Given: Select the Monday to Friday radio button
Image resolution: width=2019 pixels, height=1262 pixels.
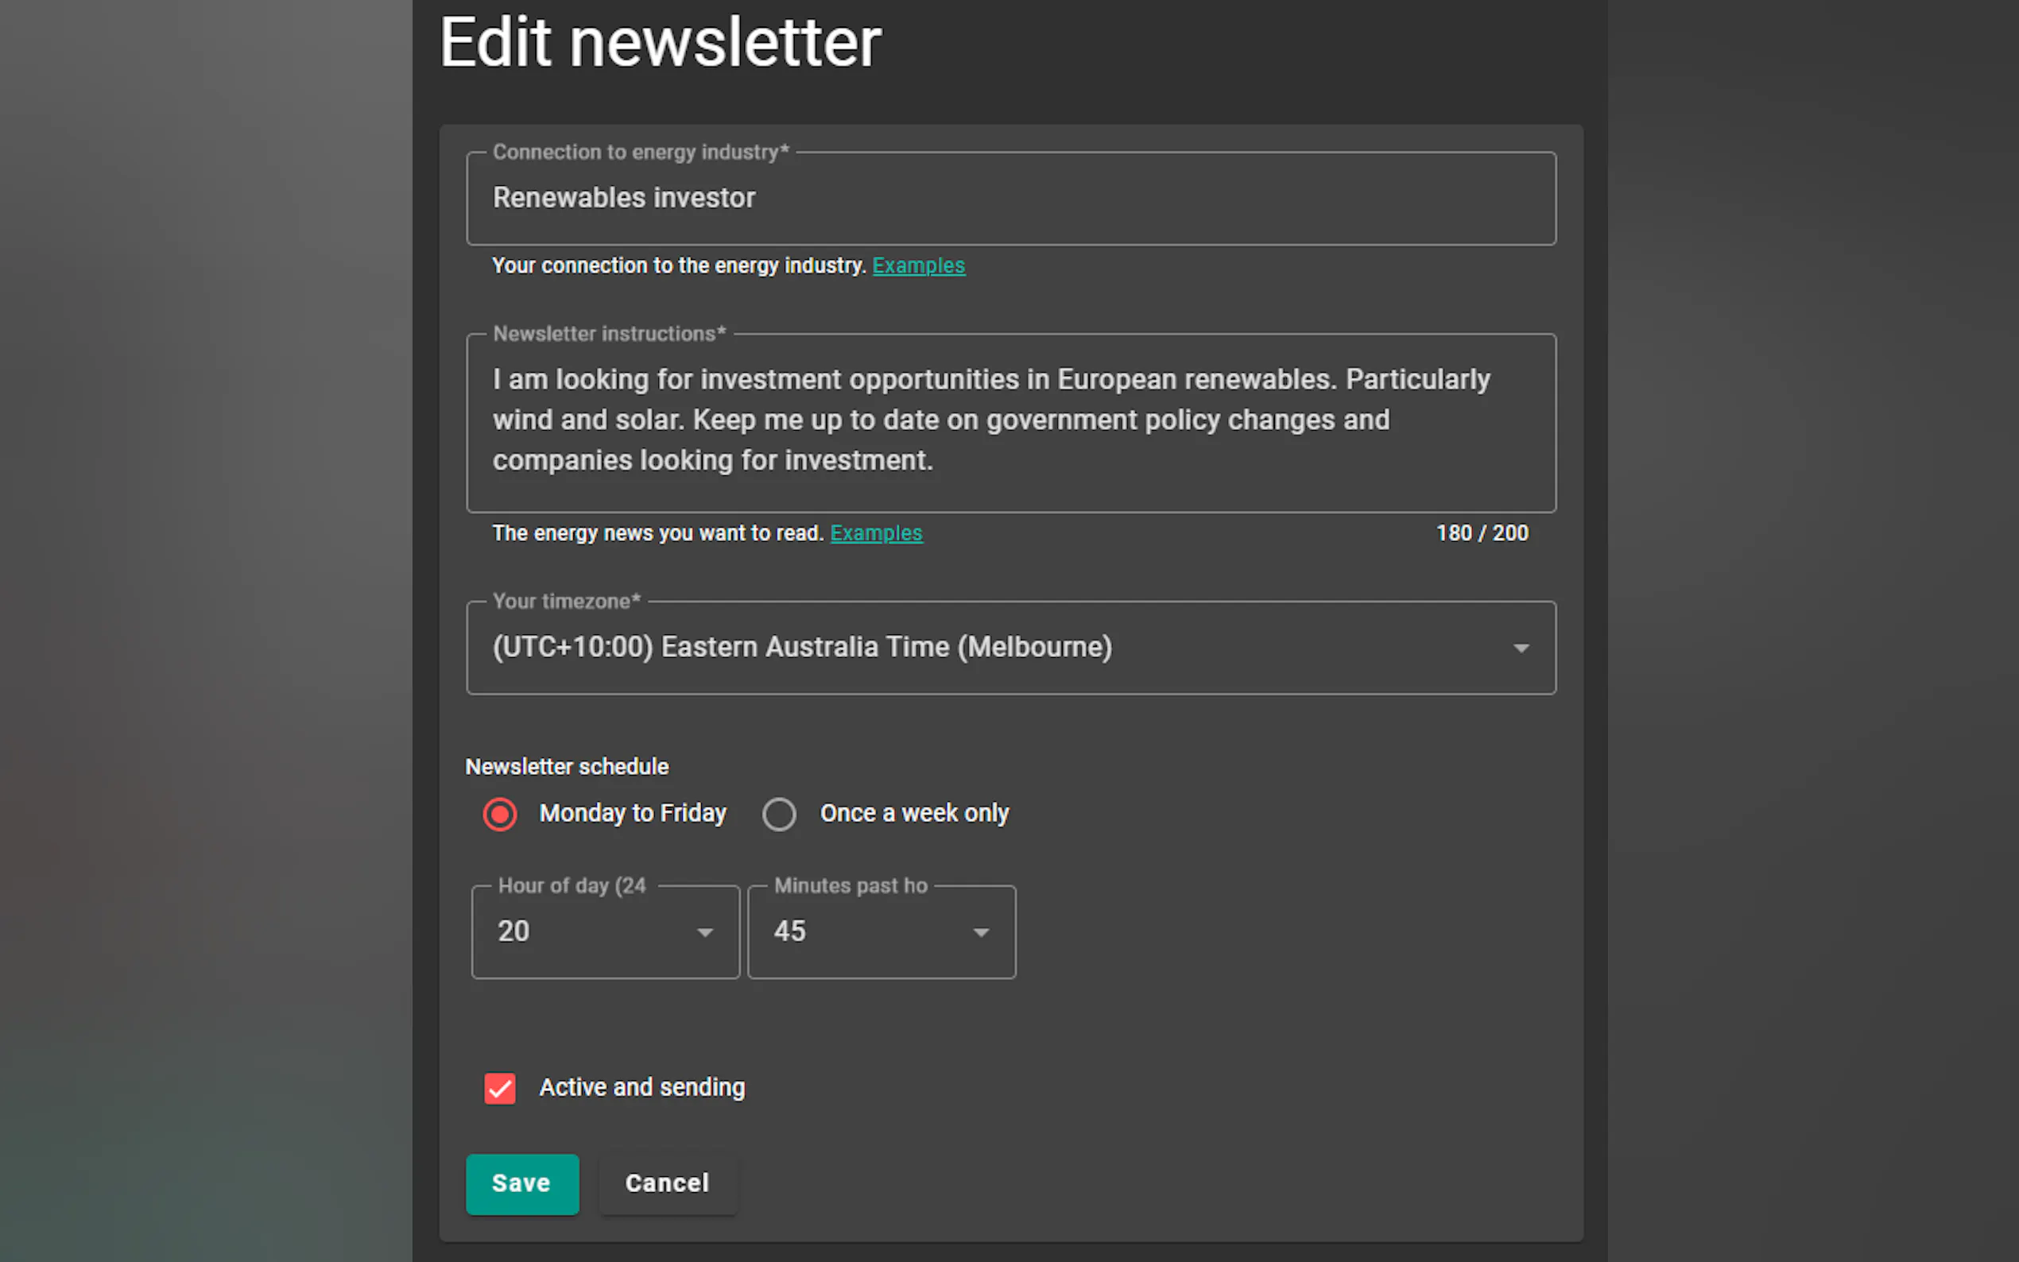Looking at the screenshot, I should [x=500, y=814].
